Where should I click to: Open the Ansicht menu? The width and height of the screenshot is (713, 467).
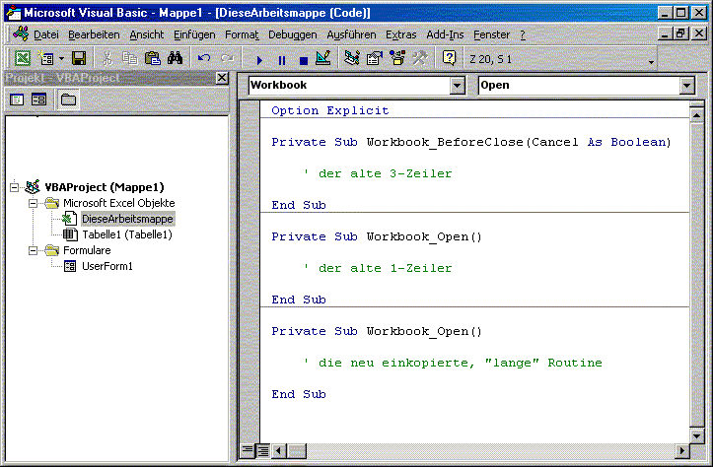tap(146, 34)
